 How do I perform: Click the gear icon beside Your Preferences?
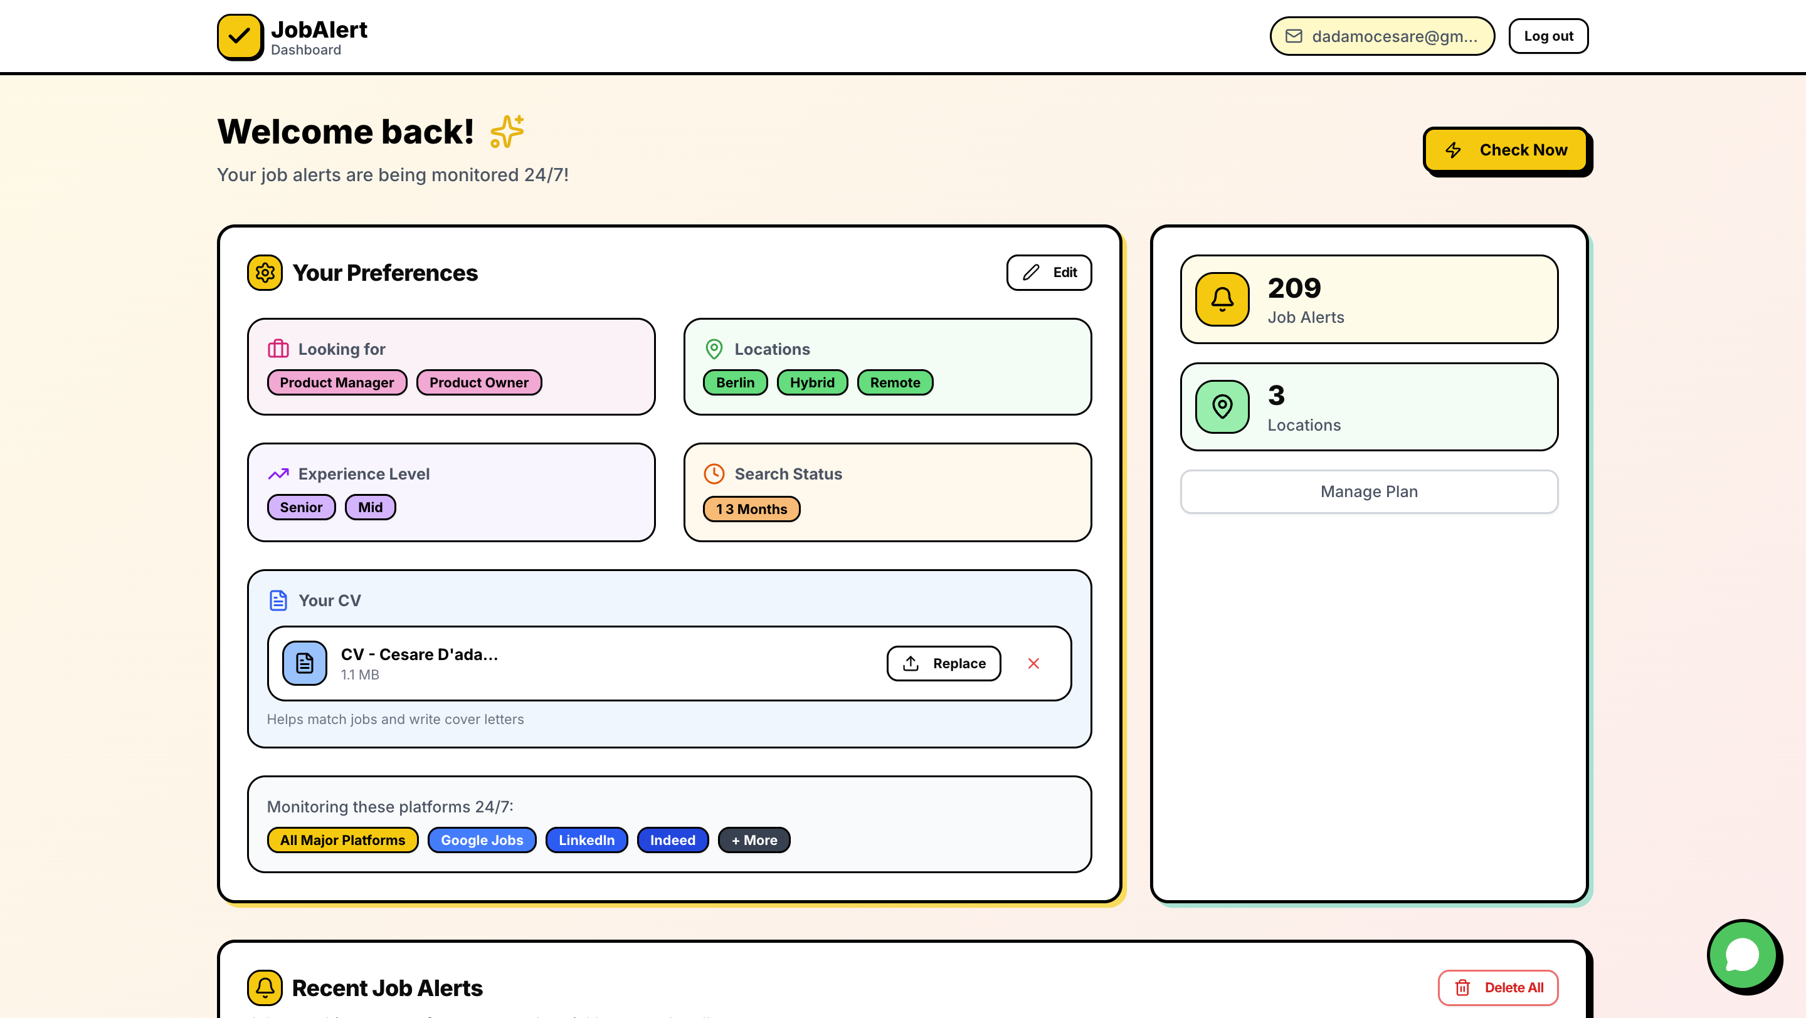[x=265, y=273]
